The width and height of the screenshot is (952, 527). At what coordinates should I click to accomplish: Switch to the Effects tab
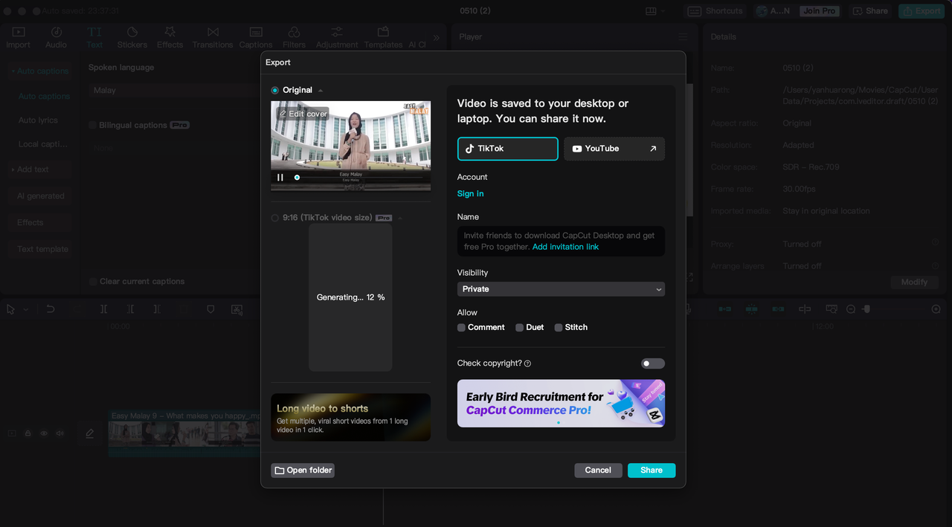170,37
